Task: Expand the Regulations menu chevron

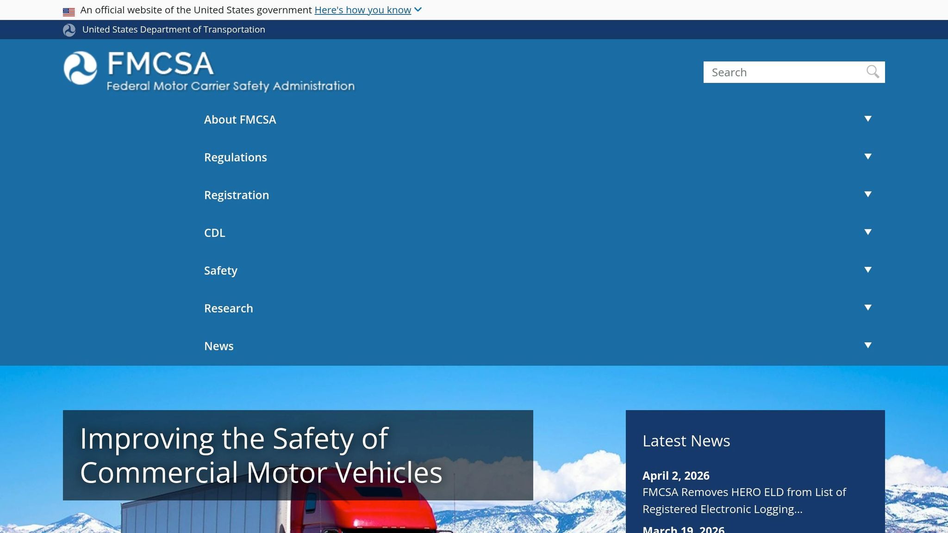Action: pyautogui.click(x=867, y=156)
